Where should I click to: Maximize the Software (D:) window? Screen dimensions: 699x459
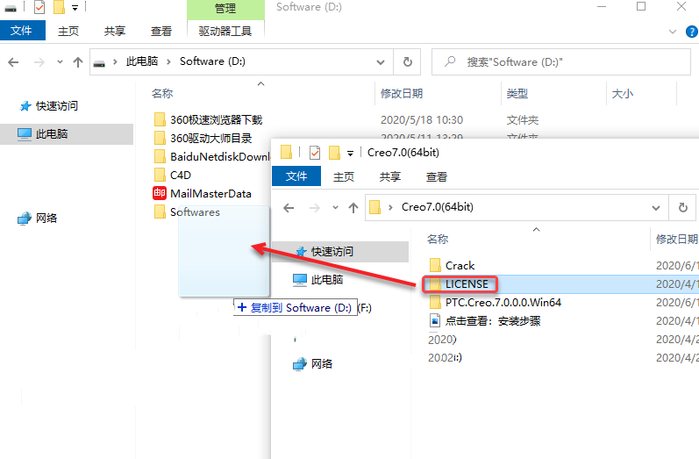coord(641,7)
